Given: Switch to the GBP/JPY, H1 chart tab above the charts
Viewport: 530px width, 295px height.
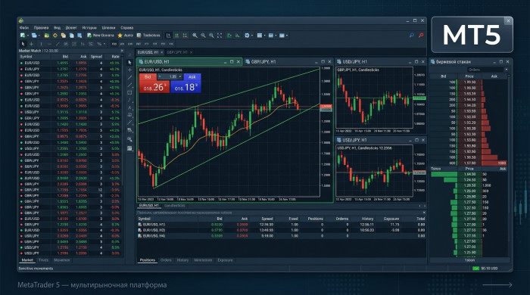Looking at the screenshot, I should point(177,52).
